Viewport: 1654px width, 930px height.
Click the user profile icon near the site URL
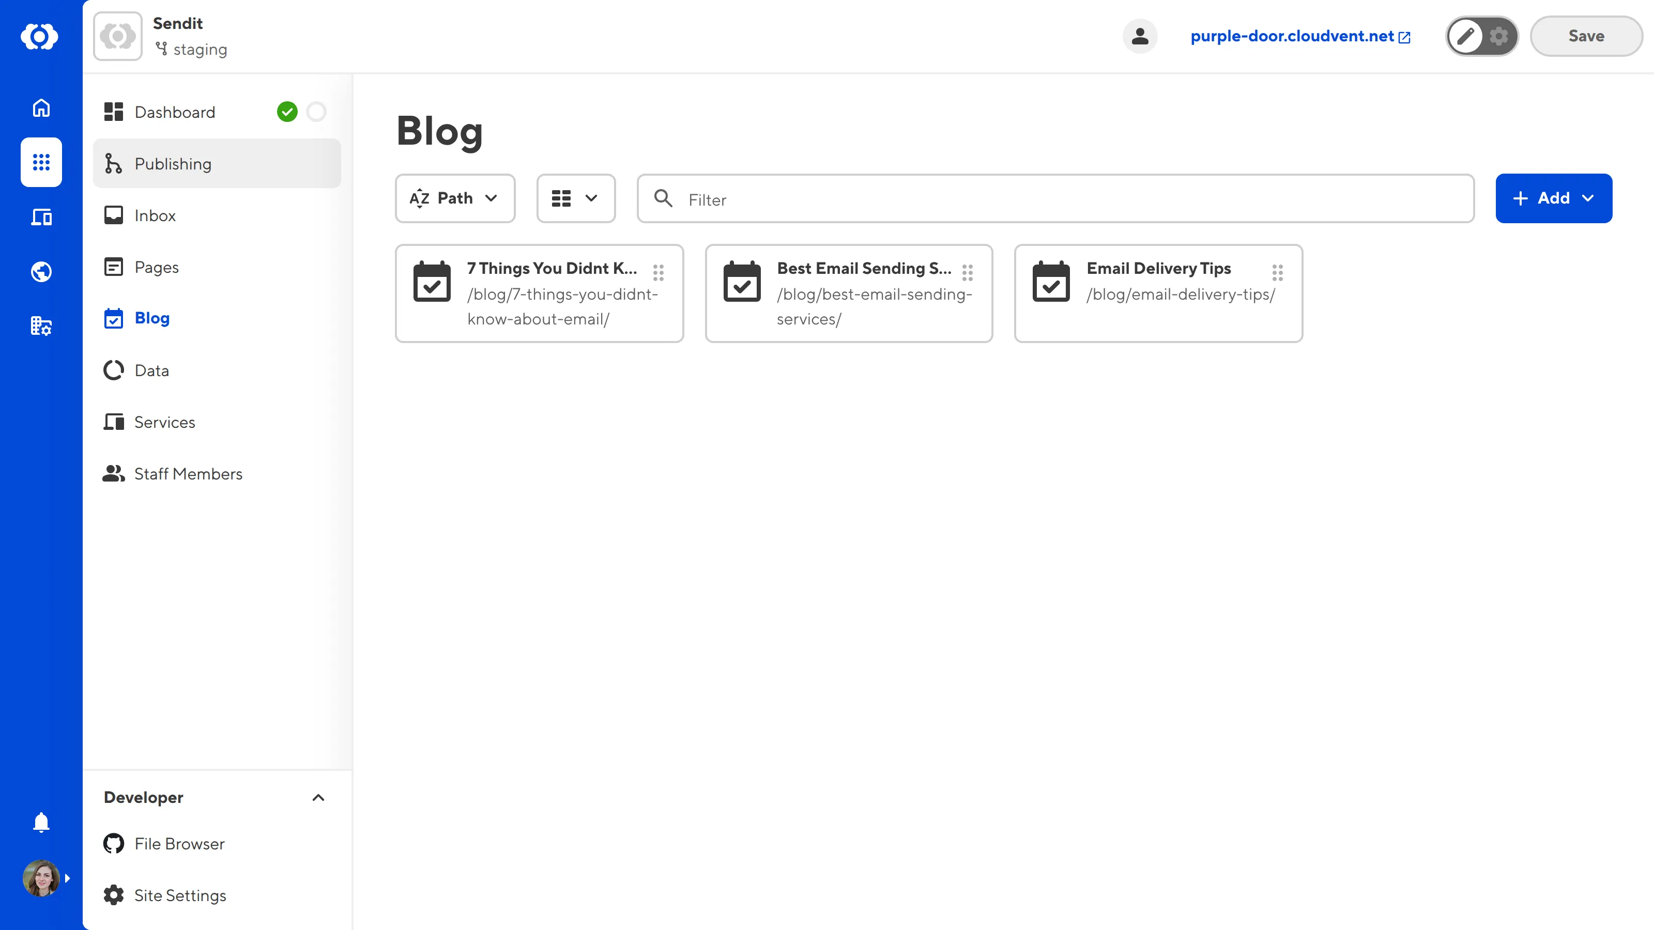pos(1140,36)
